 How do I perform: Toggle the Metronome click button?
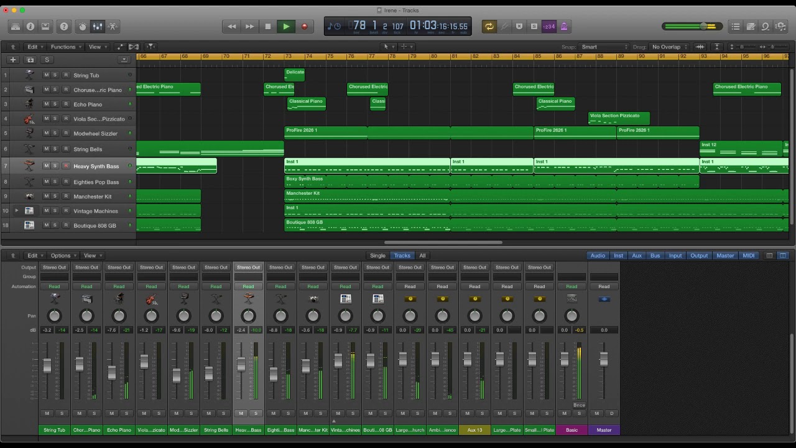point(564,27)
